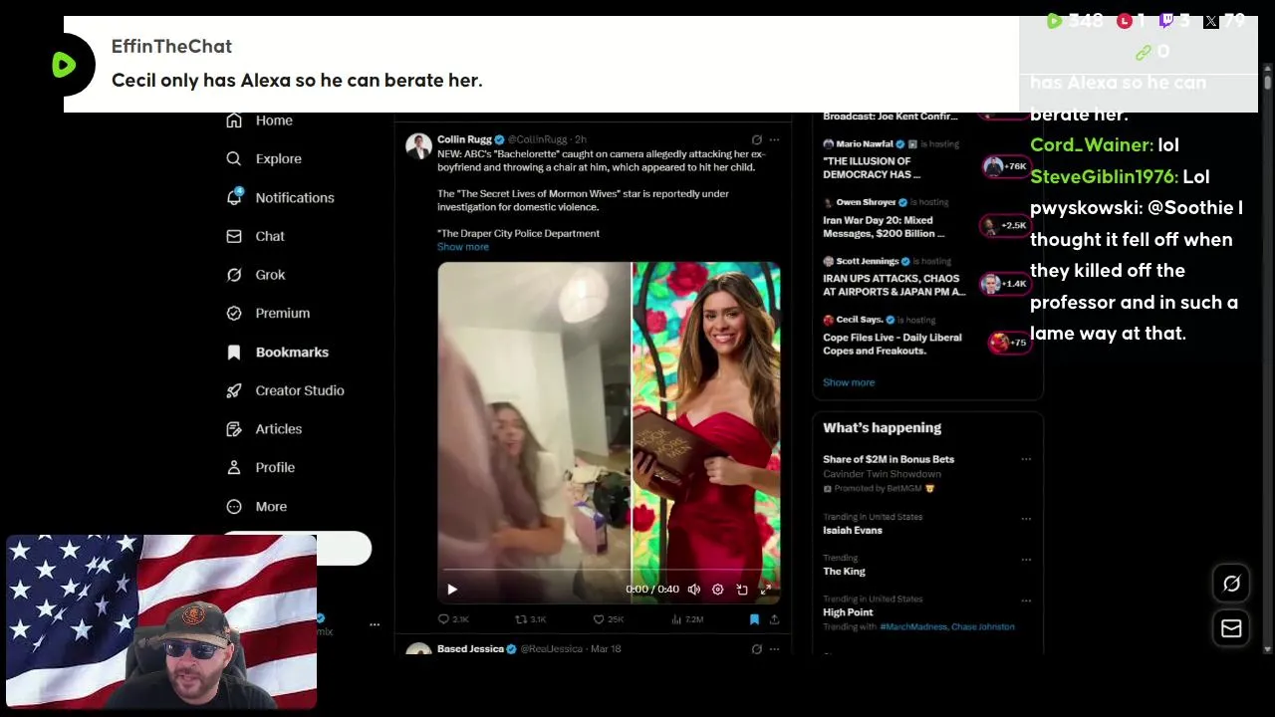Viewport: 1275px width, 717px height.
Task: Open trending topic Isaiah Evans
Action: click(853, 531)
